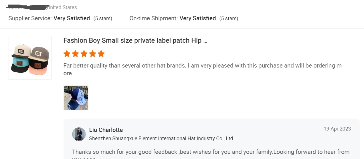Click the fifth orange rating star
The height and width of the screenshot is (159, 364).
pos(101,54)
